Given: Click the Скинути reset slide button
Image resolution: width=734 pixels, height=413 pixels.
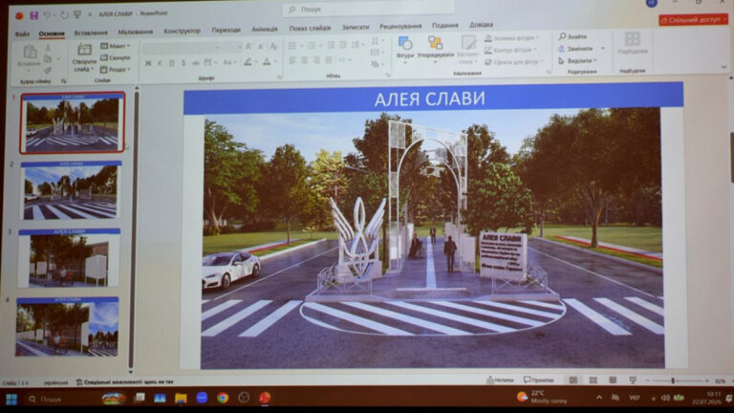Looking at the screenshot, I should coord(115,57).
